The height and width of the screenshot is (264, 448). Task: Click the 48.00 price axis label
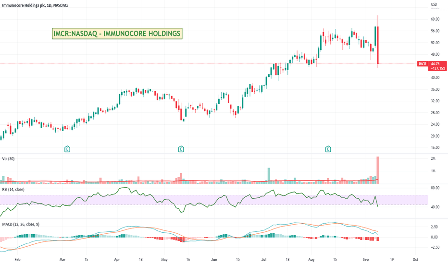[435, 54]
